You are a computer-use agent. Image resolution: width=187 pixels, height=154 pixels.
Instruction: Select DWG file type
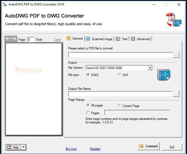coord(93,75)
